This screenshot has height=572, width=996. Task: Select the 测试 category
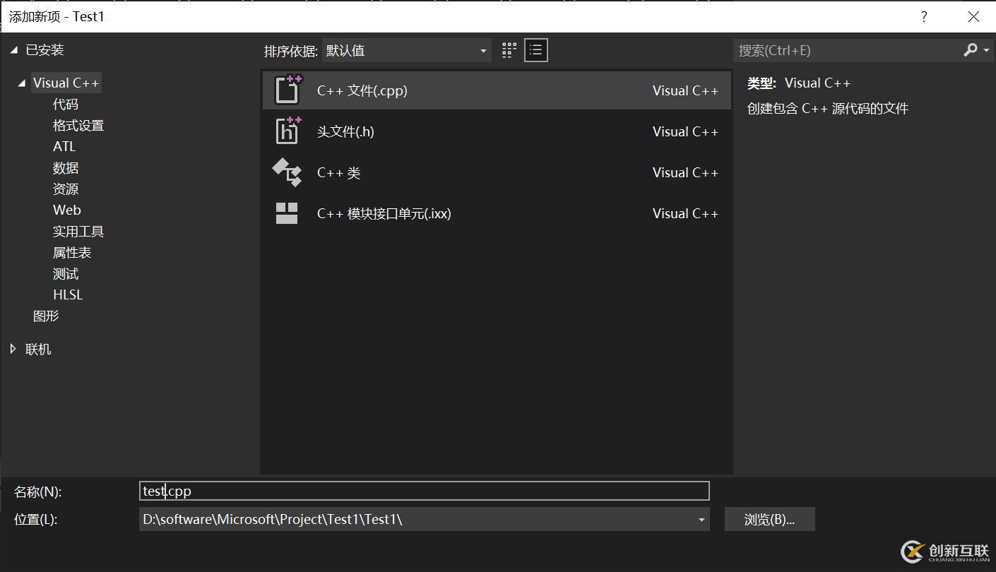pos(66,274)
